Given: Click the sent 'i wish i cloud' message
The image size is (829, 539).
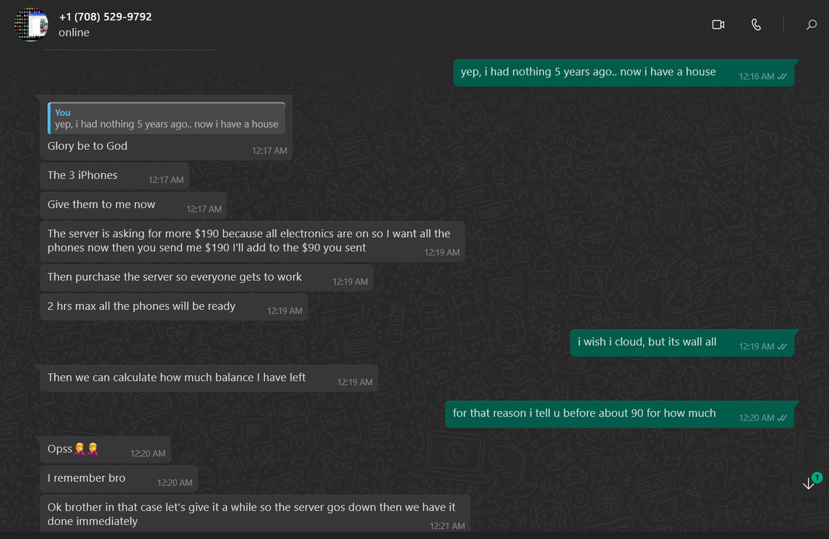Looking at the screenshot, I should point(682,342).
